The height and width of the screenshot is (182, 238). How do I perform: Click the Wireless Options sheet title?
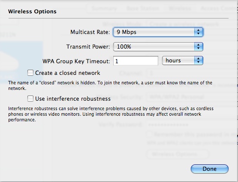click(32, 12)
